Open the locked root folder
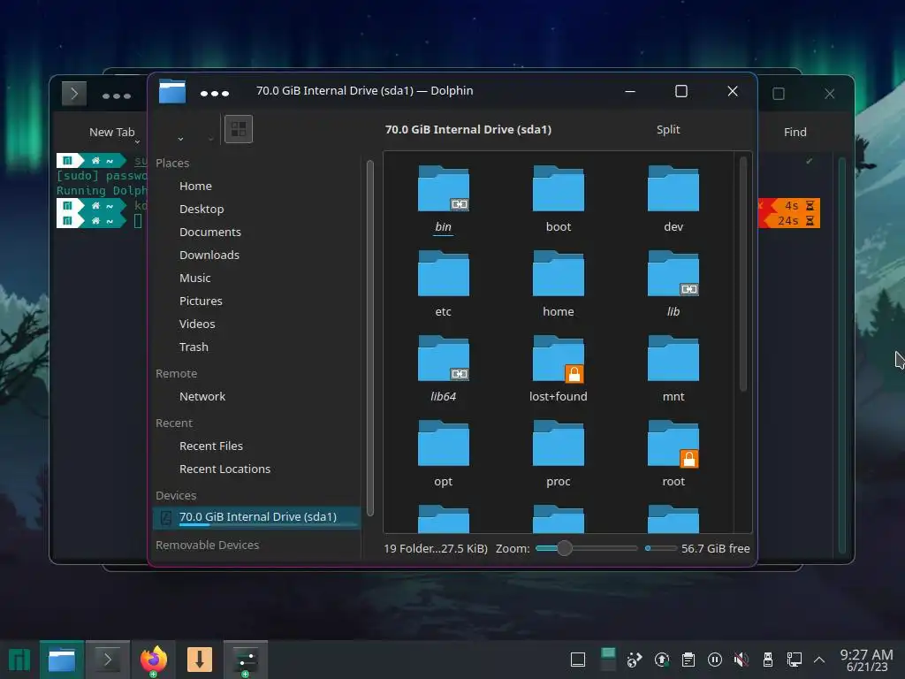This screenshot has width=905, height=679. point(673,454)
